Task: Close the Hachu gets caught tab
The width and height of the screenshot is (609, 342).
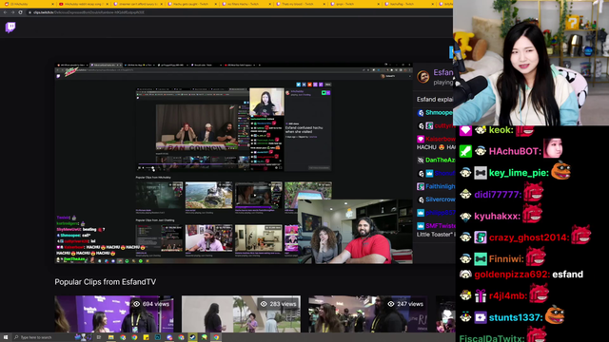Action: pos(216,4)
